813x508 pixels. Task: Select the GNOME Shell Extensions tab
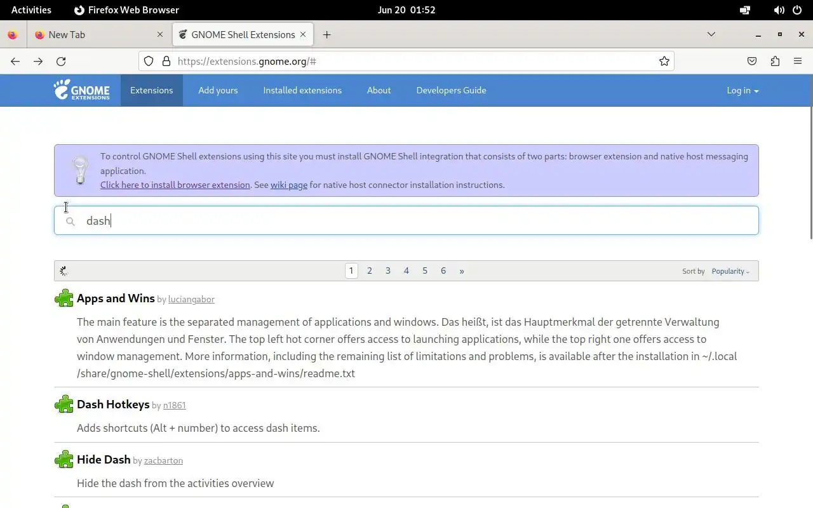(x=243, y=34)
